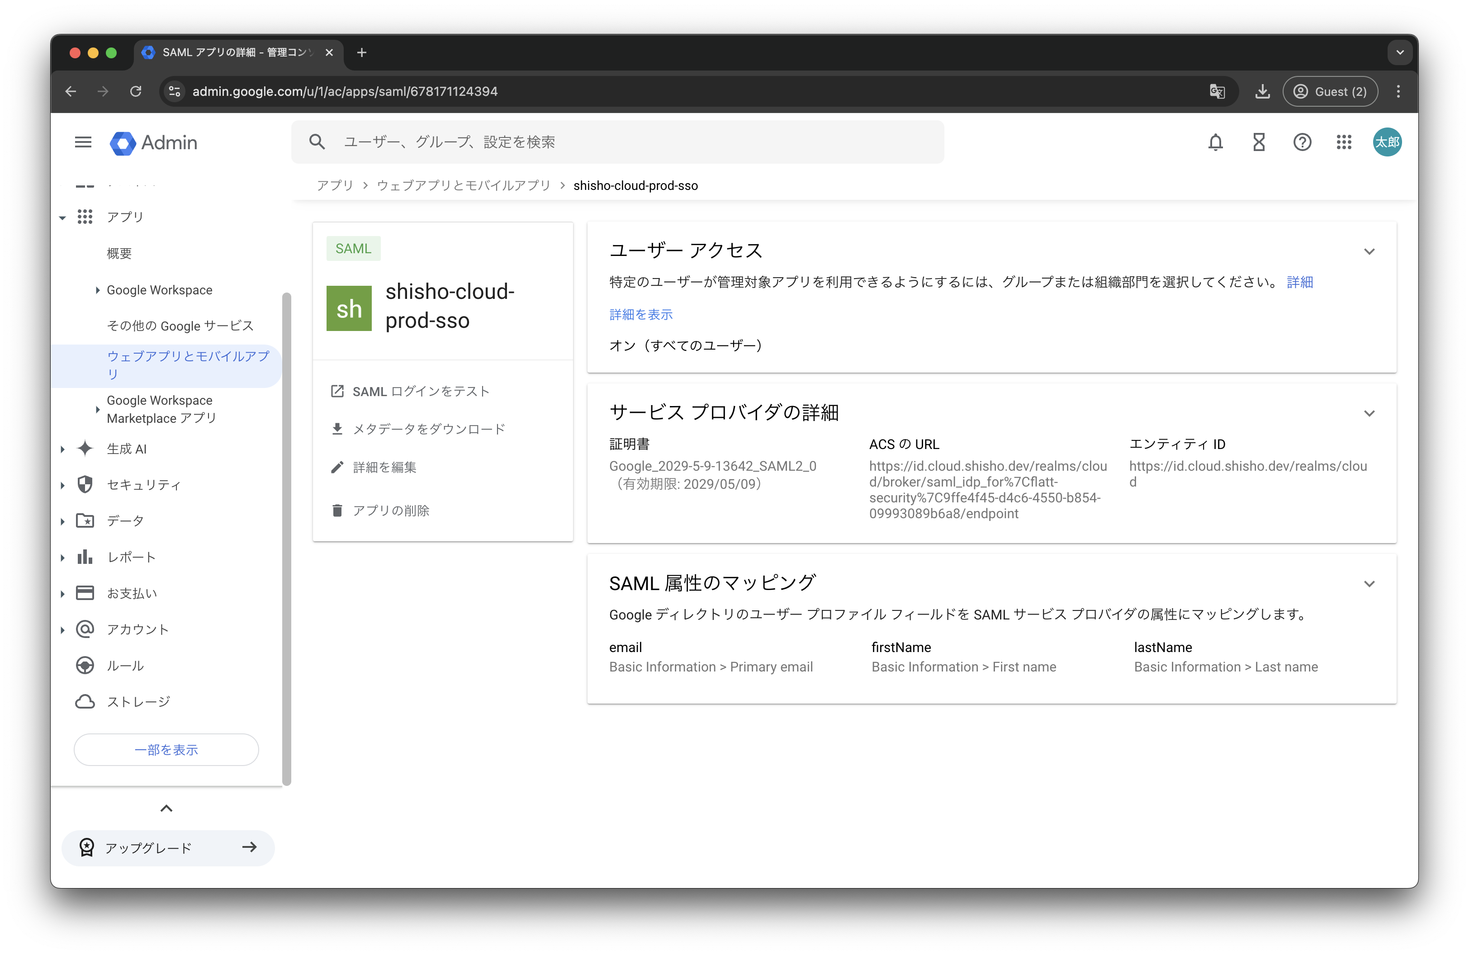
Task: Click the browser back arrow
Action: pyautogui.click(x=71, y=91)
